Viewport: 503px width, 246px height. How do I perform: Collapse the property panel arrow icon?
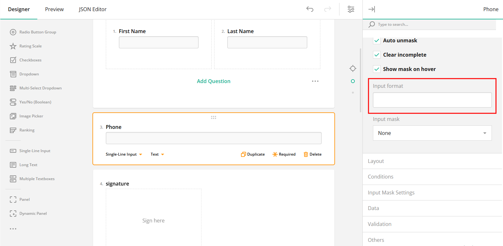372,9
